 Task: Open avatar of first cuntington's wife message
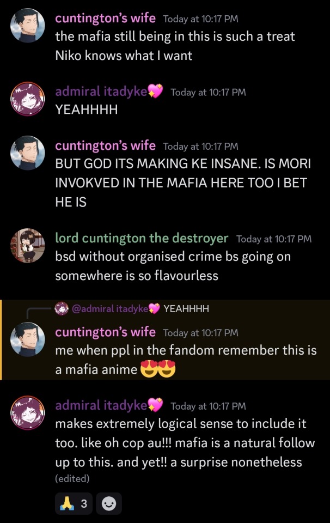pos(28,26)
